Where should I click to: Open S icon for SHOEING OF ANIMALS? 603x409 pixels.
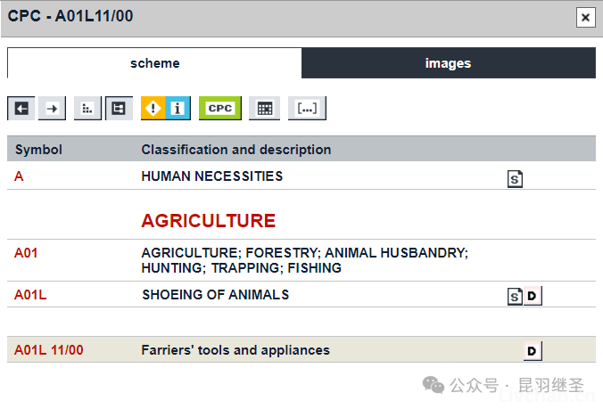[x=515, y=296]
